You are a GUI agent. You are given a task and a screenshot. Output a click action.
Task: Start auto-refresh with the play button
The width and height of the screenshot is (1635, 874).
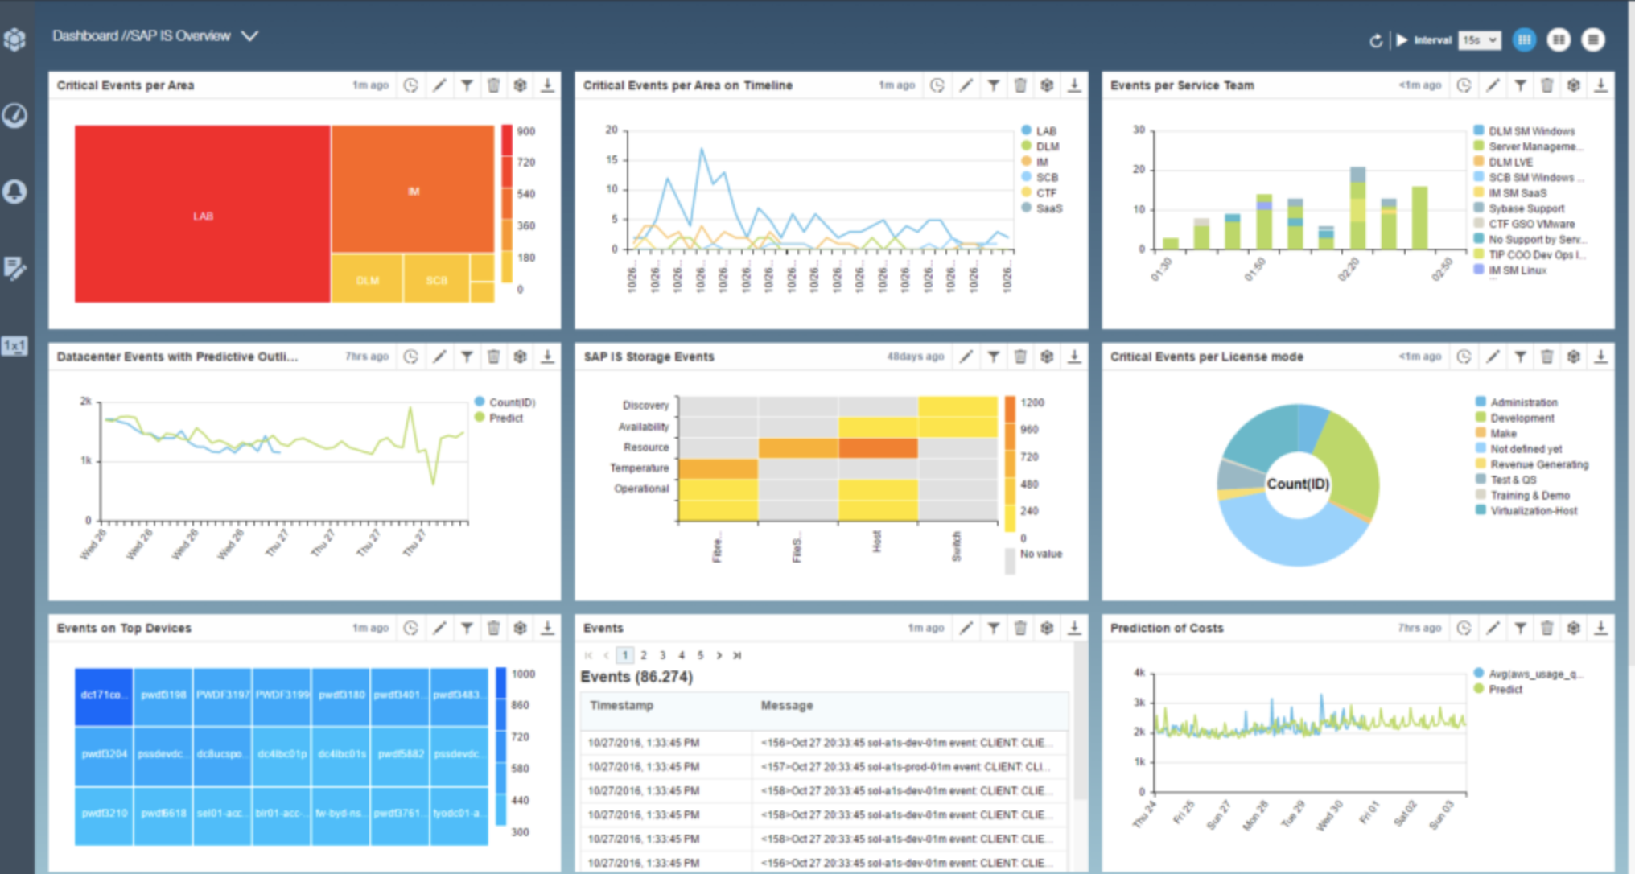1402,40
